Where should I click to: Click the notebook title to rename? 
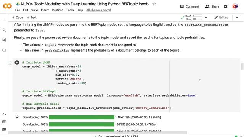coord(85,4)
